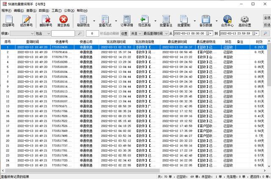
Task: Open the 根据 field dropdown
Action: coord(31,33)
